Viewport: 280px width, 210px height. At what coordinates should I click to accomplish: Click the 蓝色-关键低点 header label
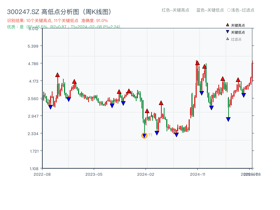(210, 10)
